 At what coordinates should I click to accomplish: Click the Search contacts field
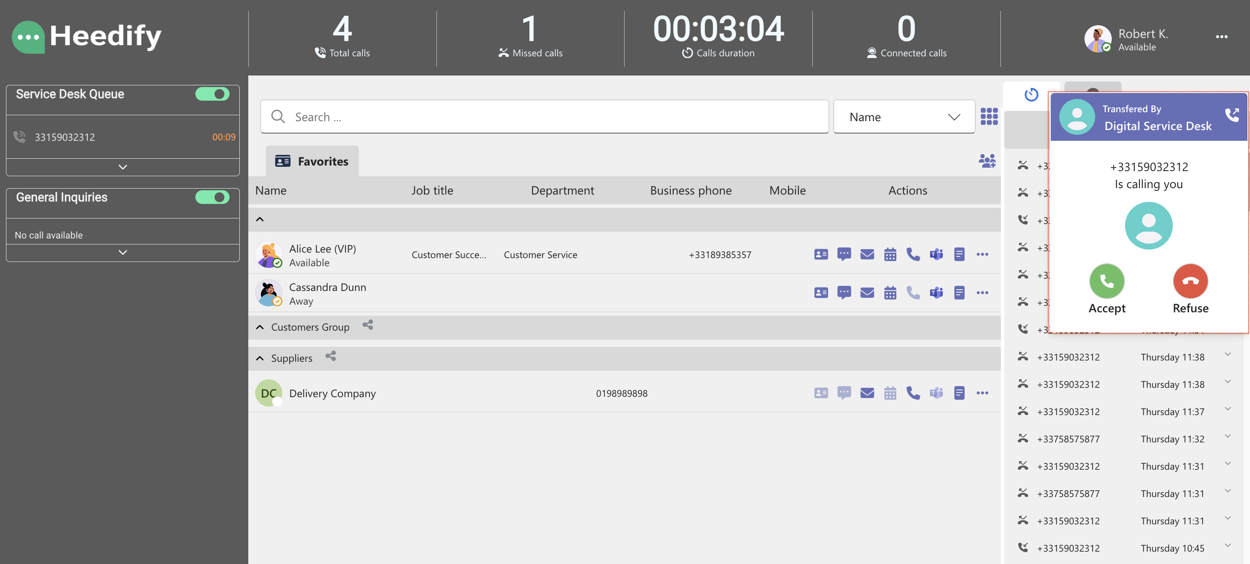pos(544,117)
